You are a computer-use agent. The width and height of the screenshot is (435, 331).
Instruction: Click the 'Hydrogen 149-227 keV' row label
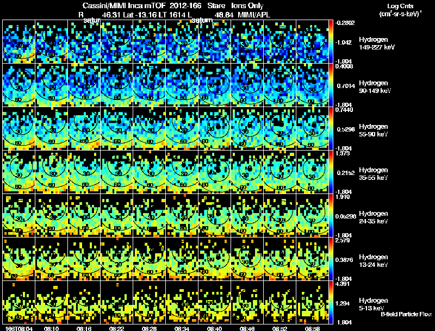tap(376, 43)
